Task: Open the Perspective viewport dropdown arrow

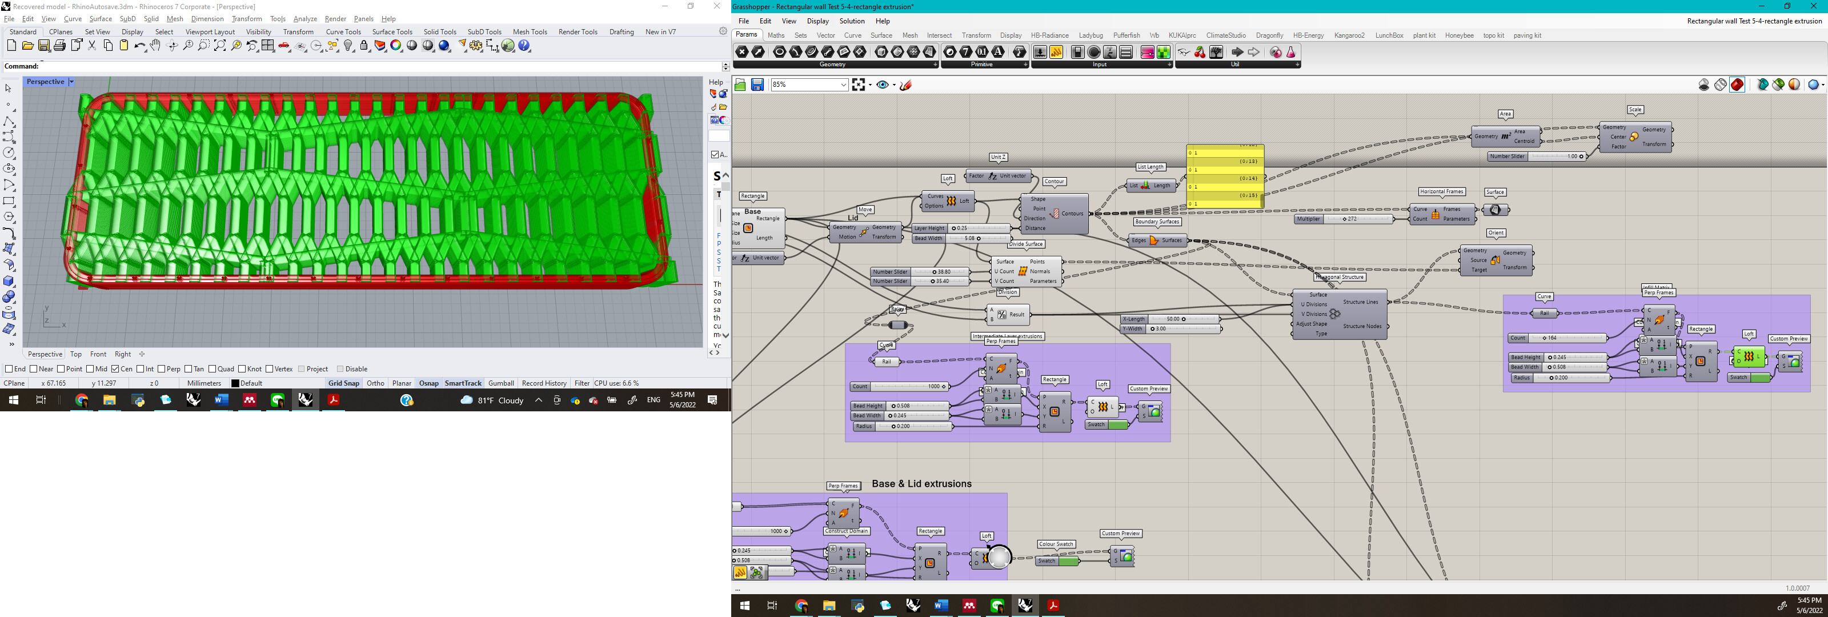Action: 70,82
